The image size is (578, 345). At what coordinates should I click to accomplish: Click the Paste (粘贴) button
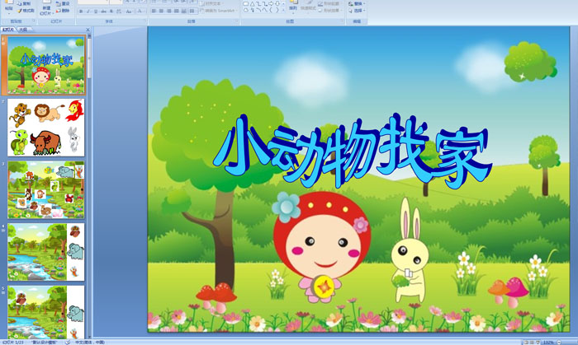7,9
